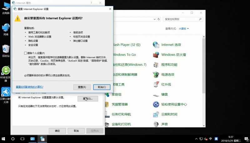Show hidden system tray icons

196,139
